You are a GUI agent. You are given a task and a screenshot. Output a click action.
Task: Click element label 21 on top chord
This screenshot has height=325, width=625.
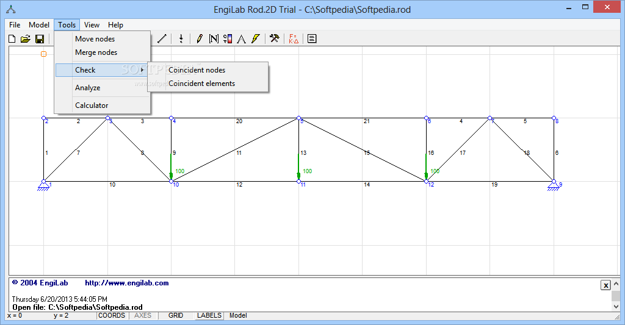367,121
